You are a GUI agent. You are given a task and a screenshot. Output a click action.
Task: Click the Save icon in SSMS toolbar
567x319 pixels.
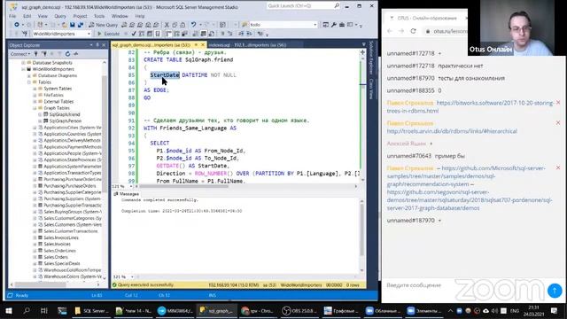point(73,25)
